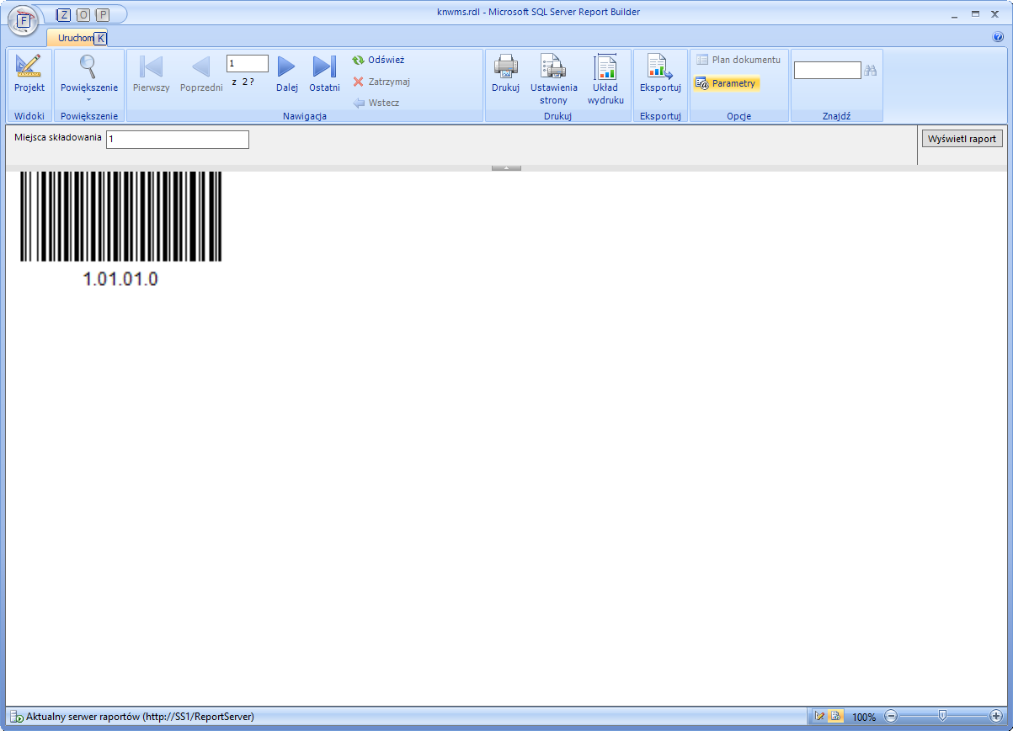Click the zoom slider thumb

942,716
